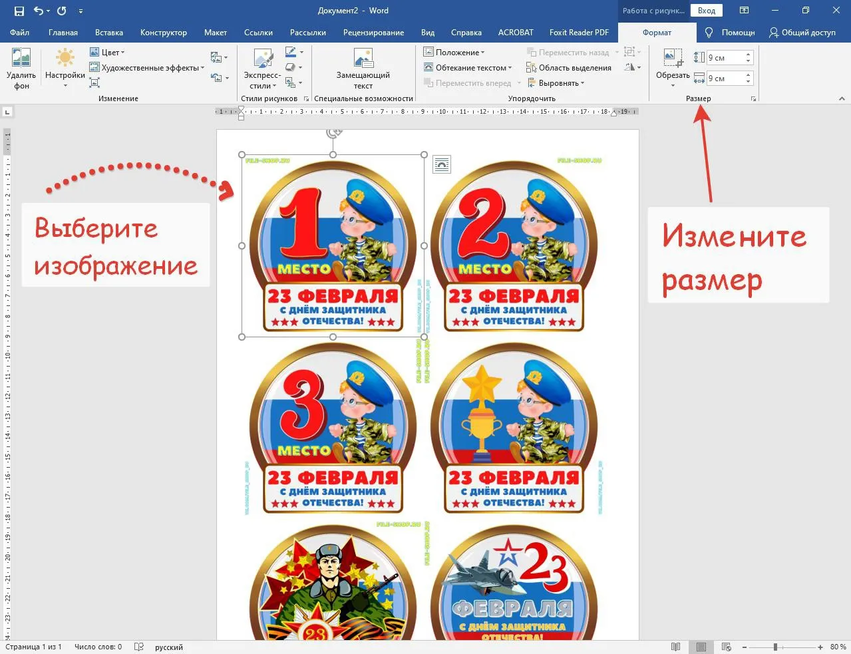Click the shape width field showing 9 см

coord(724,79)
